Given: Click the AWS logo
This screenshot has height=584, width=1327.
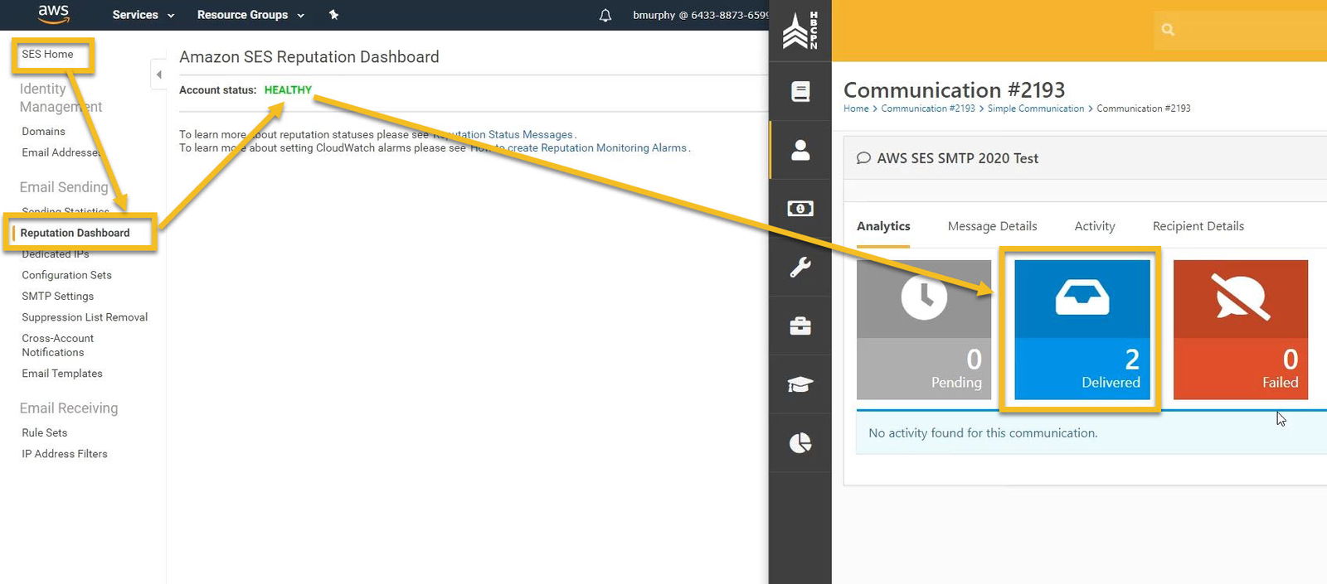Looking at the screenshot, I should pyautogui.click(x=53, y=13).
